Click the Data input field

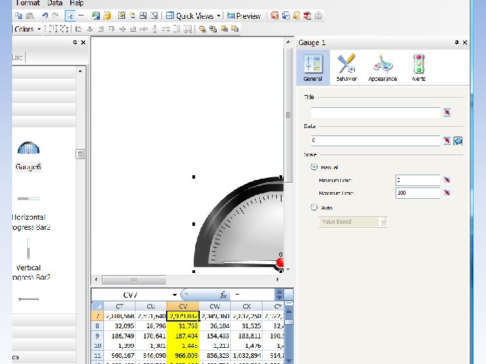(375, 140)
